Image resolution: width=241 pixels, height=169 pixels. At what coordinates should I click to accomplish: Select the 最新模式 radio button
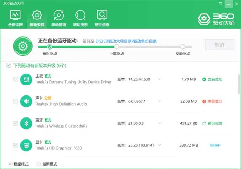coord(39,164)
